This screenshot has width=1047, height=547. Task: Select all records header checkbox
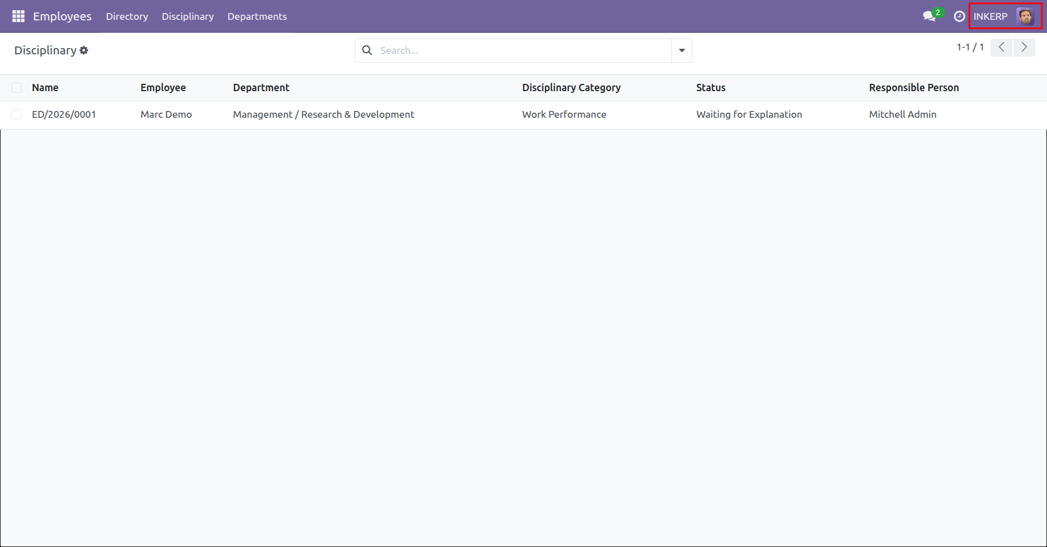pos(16,88)
